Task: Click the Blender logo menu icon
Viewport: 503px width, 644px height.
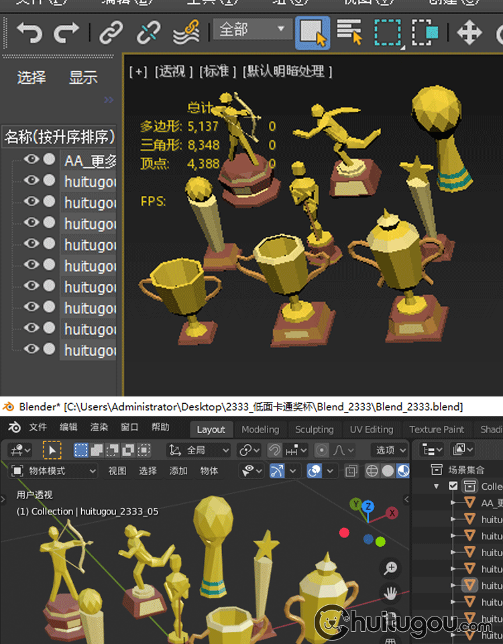Action: pos(14,427)
